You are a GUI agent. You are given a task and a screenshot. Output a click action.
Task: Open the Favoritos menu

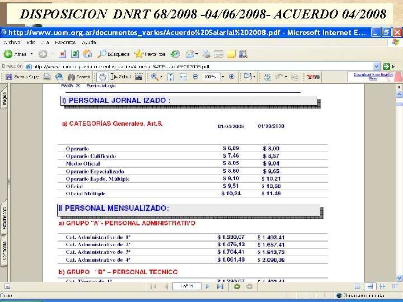coord(65,43)
